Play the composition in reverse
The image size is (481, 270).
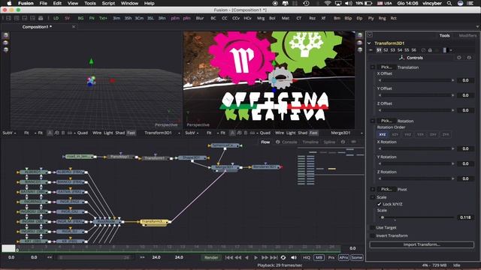(x=247, y=257)
